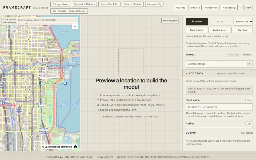This screenshot has width=256, height=160.
Task: Click Save project
Action: (x=196, y=30)
